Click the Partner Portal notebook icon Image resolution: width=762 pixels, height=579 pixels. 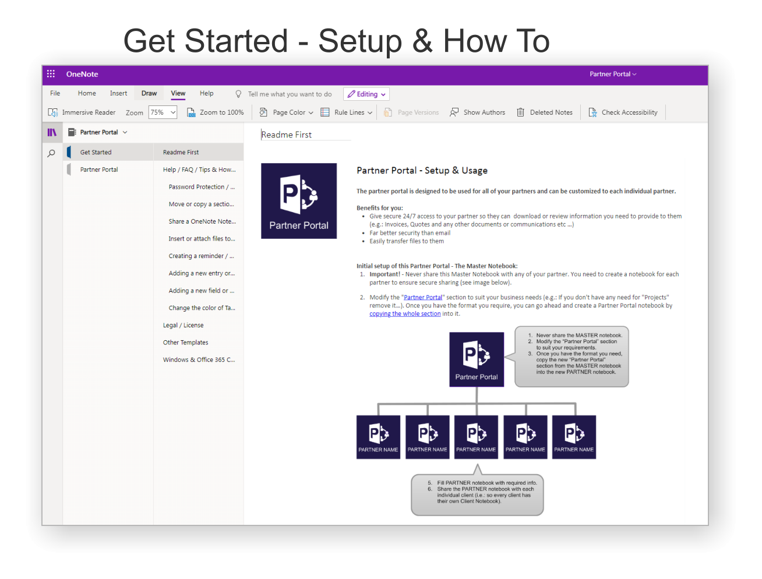[72, 132]
